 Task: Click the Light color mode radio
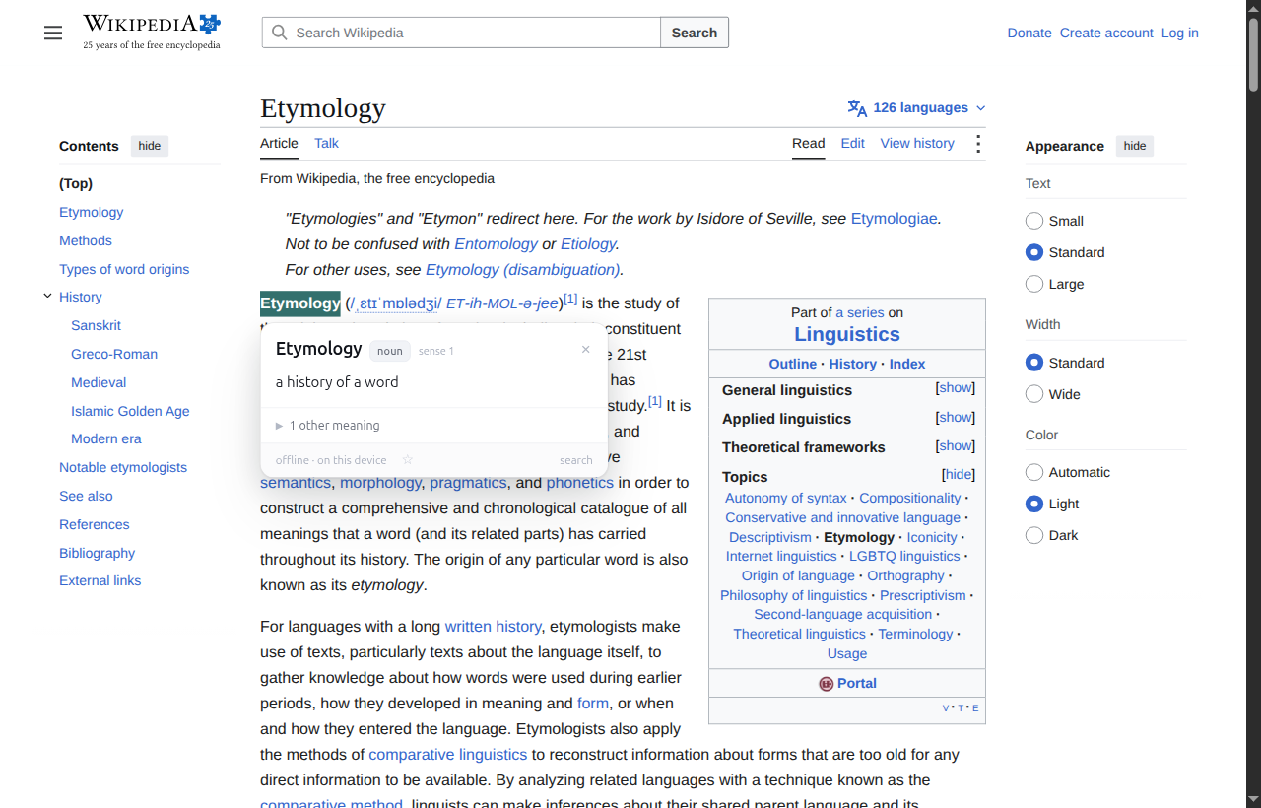click(1034, 504)
